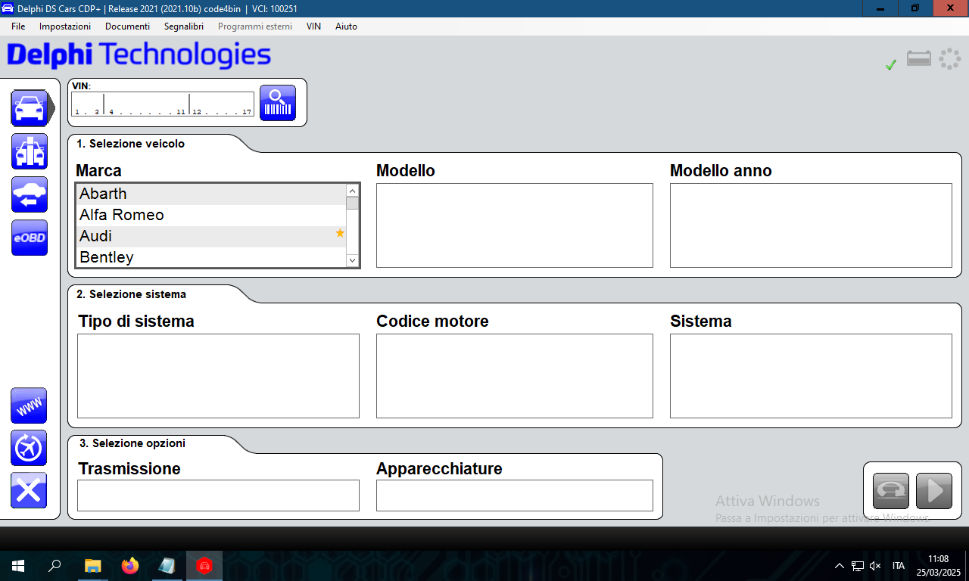Click the blue X exit icon
969x581 pixels.
(29, 490)
